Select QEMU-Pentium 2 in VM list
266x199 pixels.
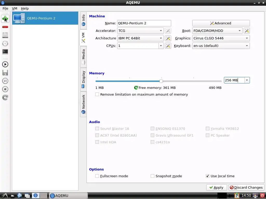click(x=45, y=18)
